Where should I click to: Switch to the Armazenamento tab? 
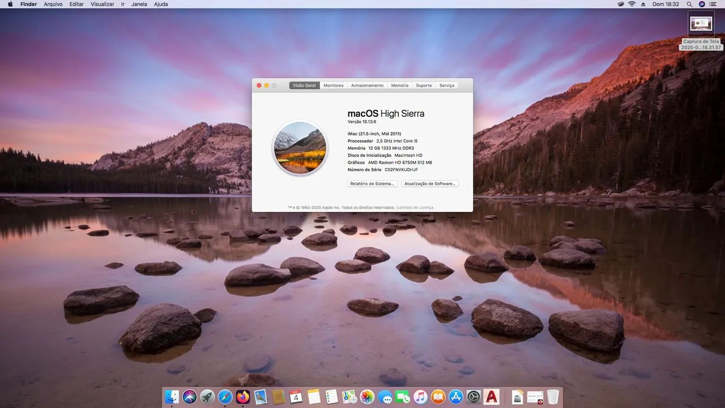coord(367,86)
